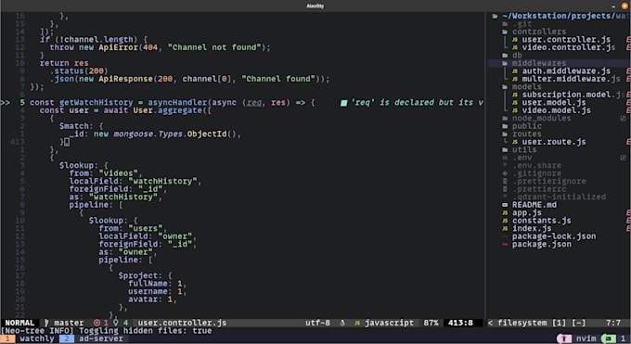This screenshot has height=344, width=631.
Task: Click the git branch icon in statusline
Action: click(46, 323)
